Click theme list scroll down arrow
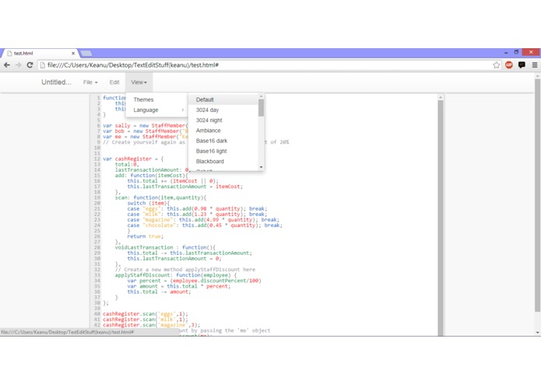The width and height of the screenshot is (541, 384). point(262,167)
